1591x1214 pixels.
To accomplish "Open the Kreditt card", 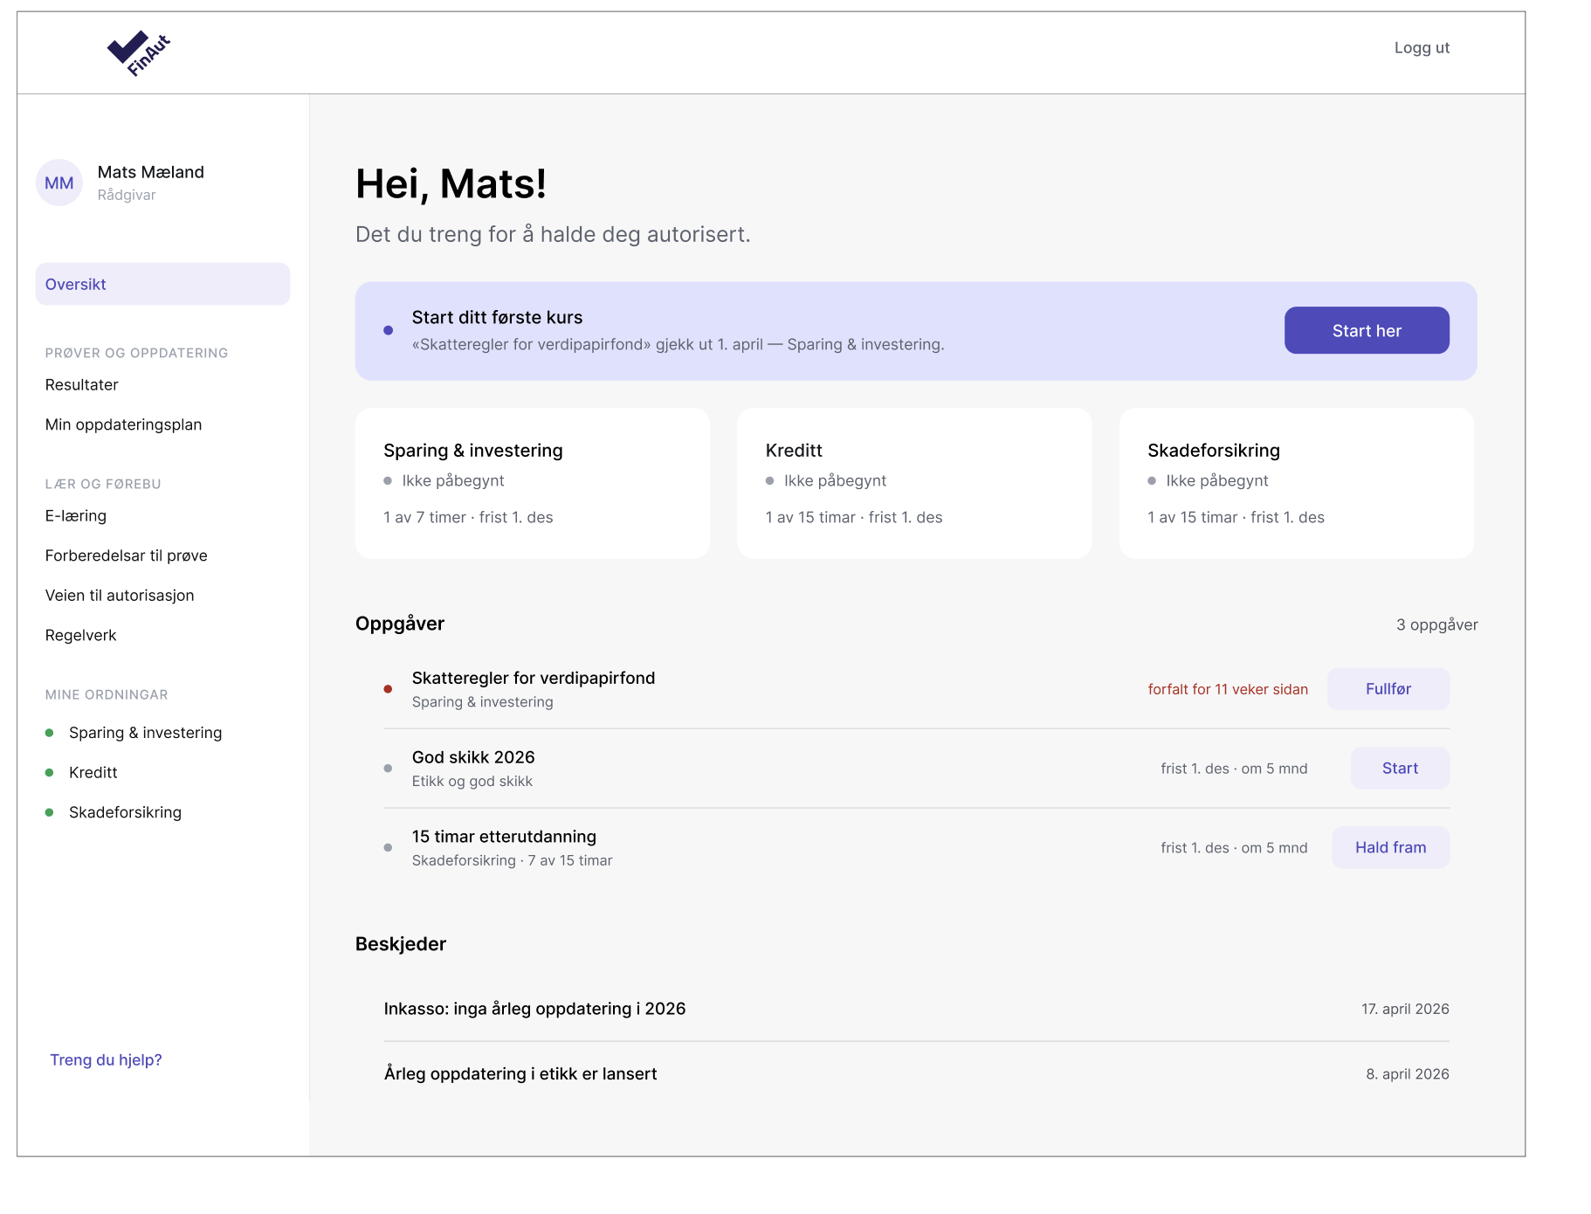I will point(914,483).
